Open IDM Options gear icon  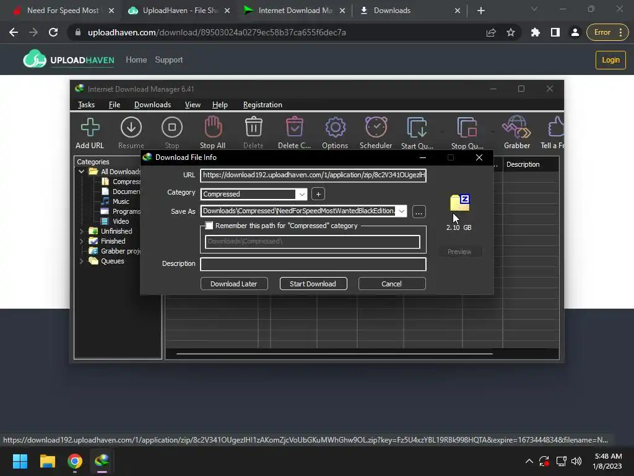coord(335,128)
